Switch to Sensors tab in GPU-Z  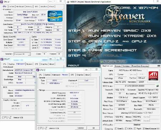point(118,66)
